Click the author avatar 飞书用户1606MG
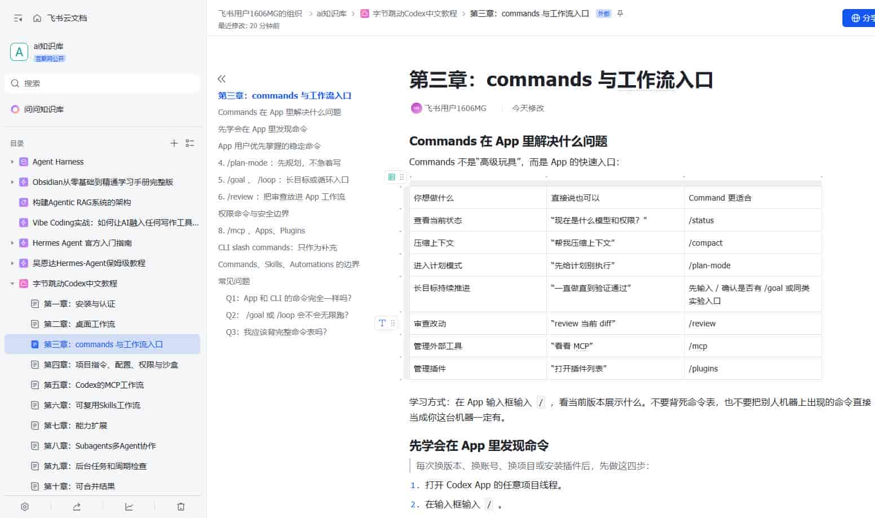 click(416, 108)
